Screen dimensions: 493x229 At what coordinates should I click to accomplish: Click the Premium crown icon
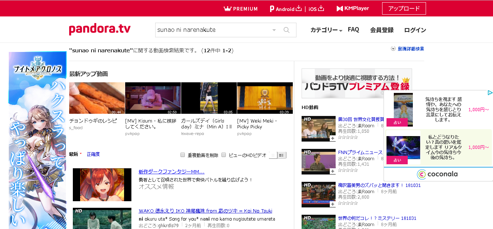pyautogui.click(x=227, y=8)
